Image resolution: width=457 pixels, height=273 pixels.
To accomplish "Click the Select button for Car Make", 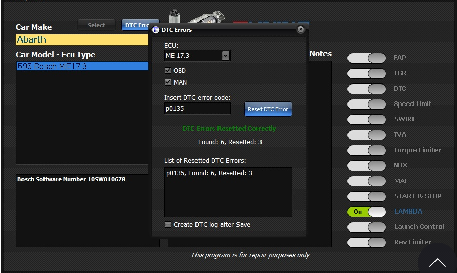I will coord(96,25).
